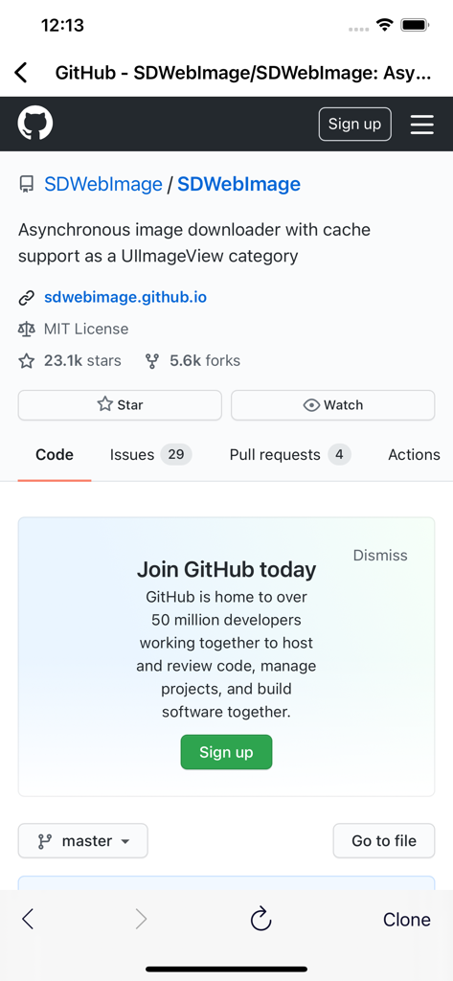Tap the Wi-Fi status bar icon
The width and height of the screenshot is (453, 981).
(384, 25)
